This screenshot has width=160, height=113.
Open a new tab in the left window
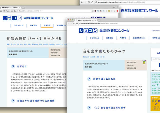pyautogui.click(x=23, y=8)
